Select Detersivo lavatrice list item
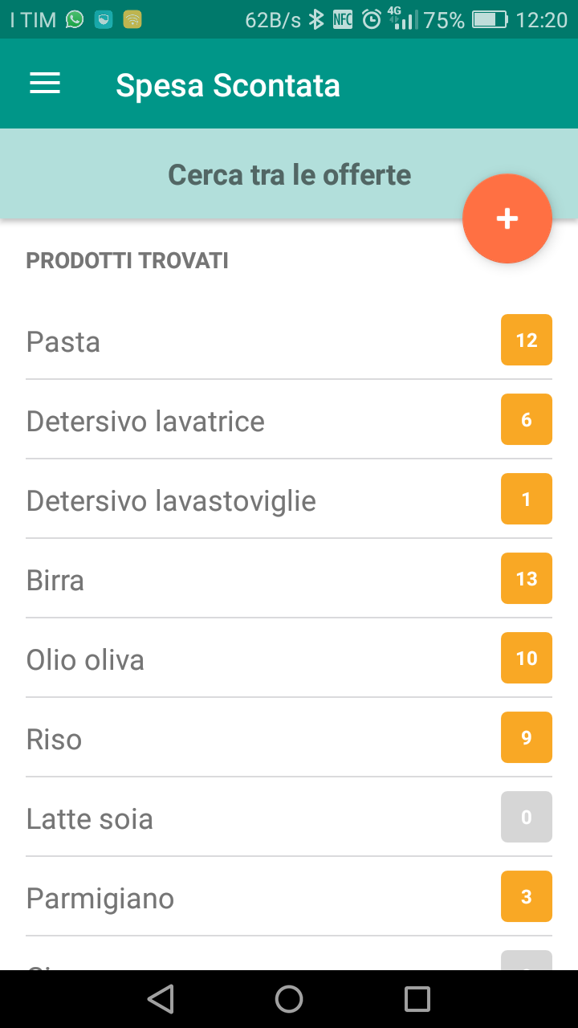 point(289,420)
